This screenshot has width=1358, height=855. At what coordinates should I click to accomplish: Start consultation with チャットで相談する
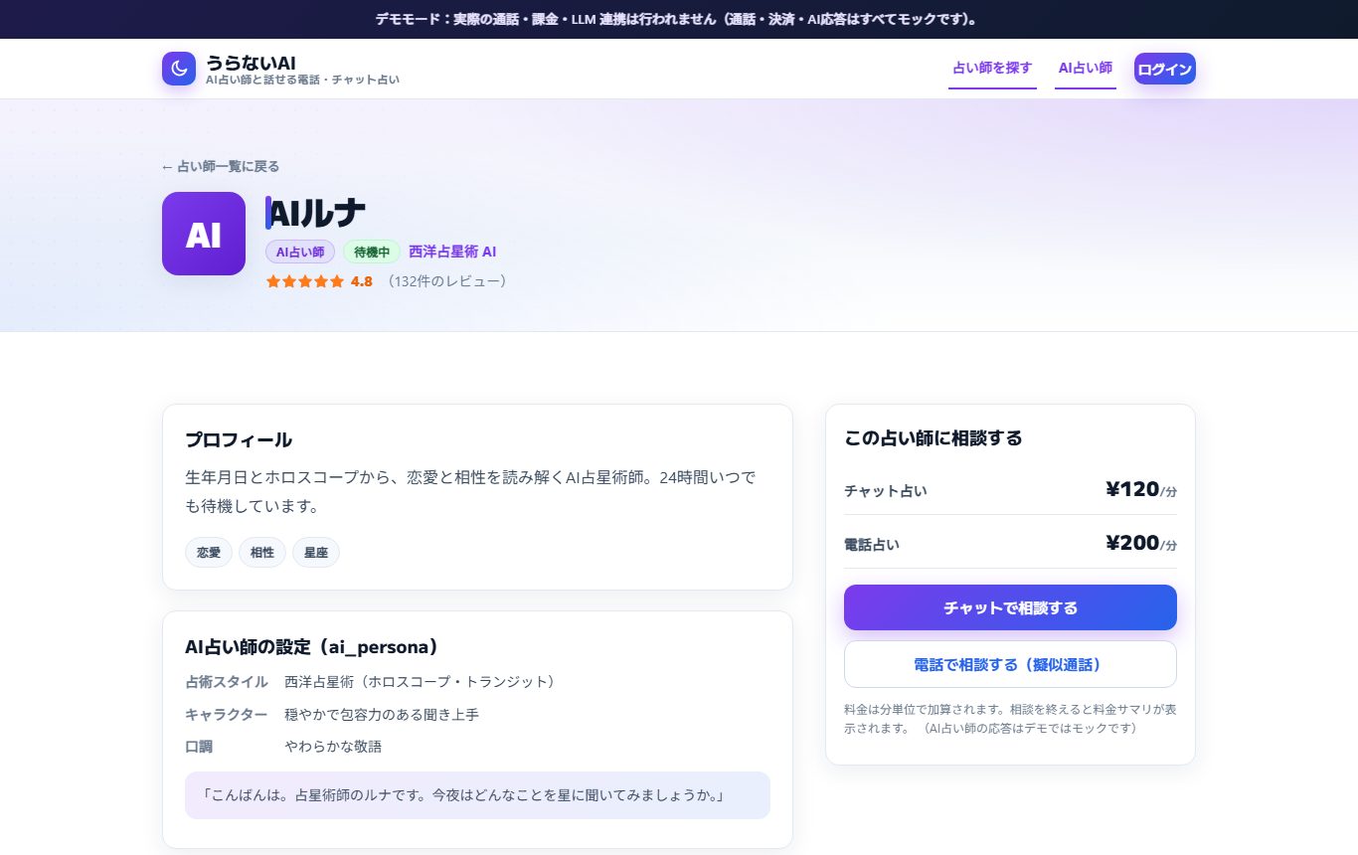click(1010, 607)
